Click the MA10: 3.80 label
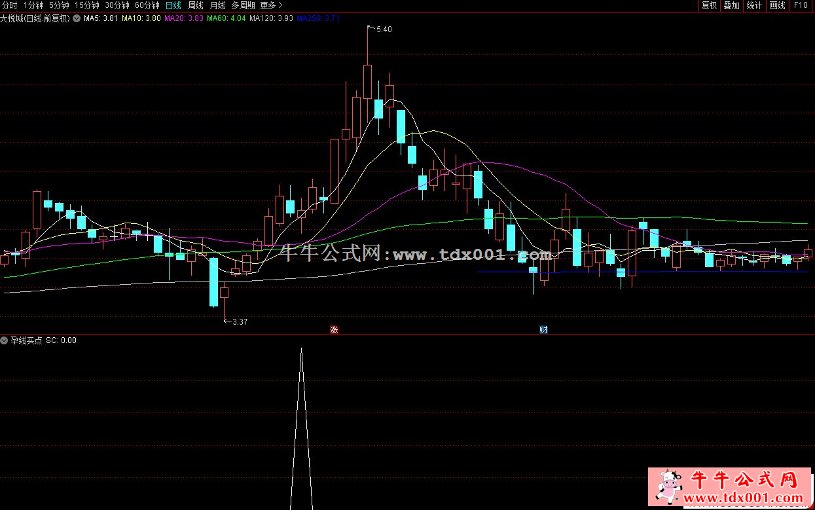 pyautogui.click(x=141, y=18)
